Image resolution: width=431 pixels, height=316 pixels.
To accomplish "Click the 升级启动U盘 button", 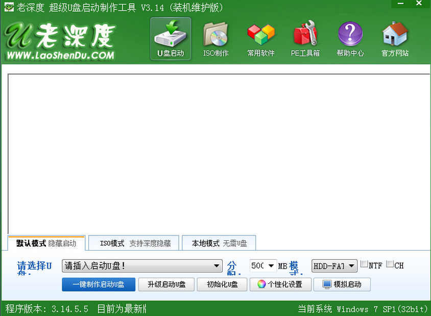I will coord(166,284).
